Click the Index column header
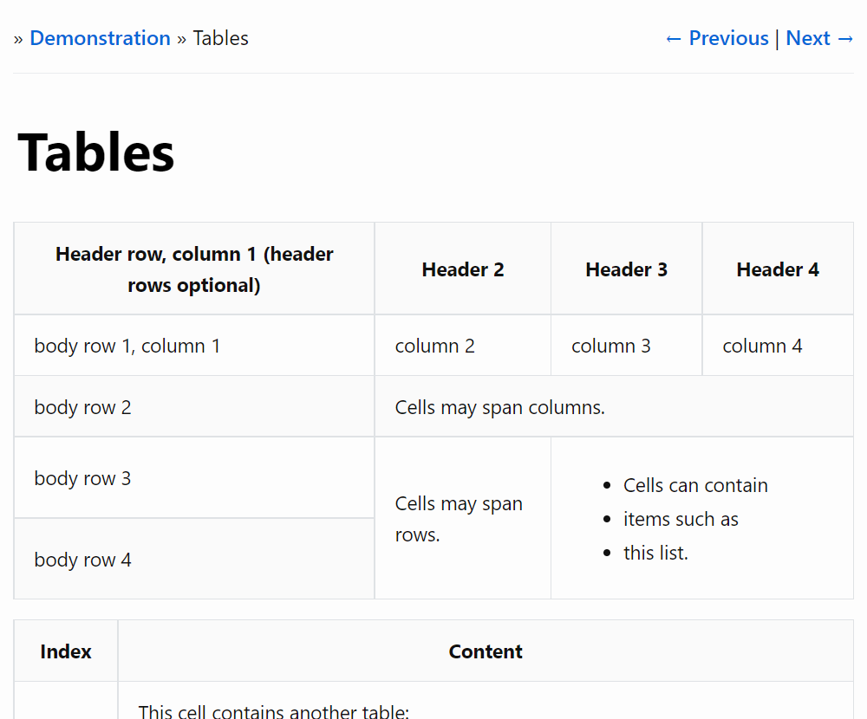Image resolution: width=867 pixels, height=719 pixels. pos(66,651)
